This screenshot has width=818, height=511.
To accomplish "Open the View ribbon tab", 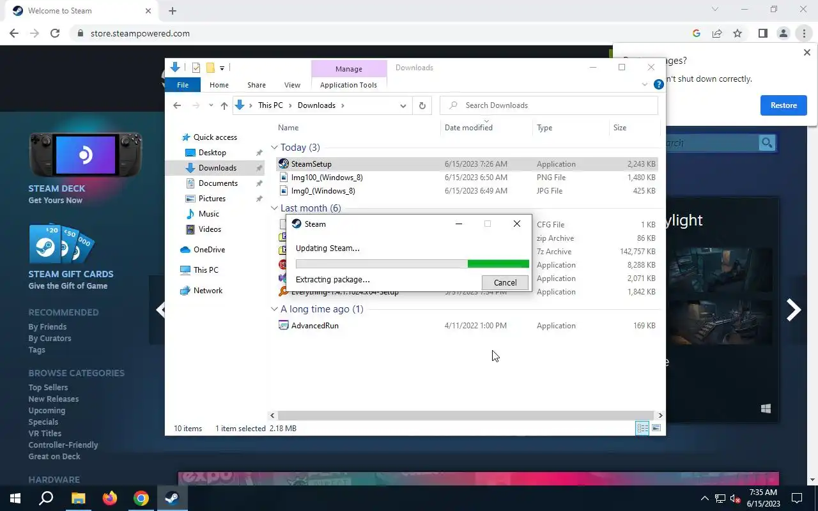I will coord(292,85).
